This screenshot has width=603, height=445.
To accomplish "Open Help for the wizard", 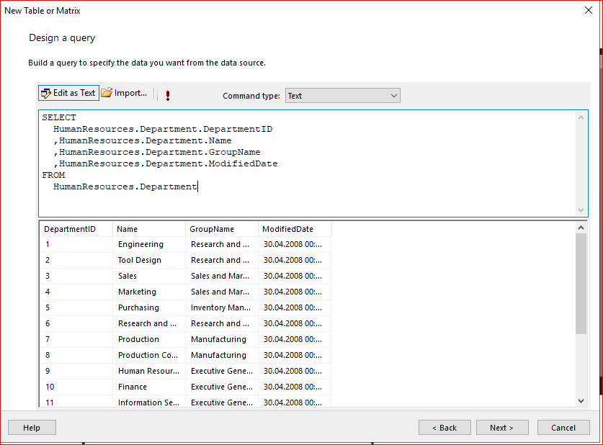I will tap(32, 427).
